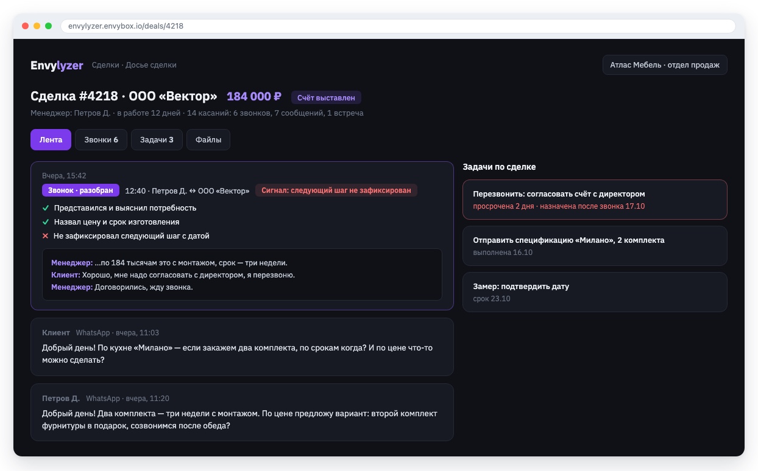Click transcript line Хорошо, мне надо согласовать с директором
The height and width of the screenshot is (471, 758).
[x=173, y=275]
